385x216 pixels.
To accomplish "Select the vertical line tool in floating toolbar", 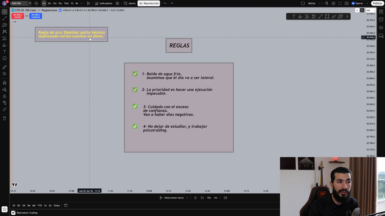I will point(347,16).
